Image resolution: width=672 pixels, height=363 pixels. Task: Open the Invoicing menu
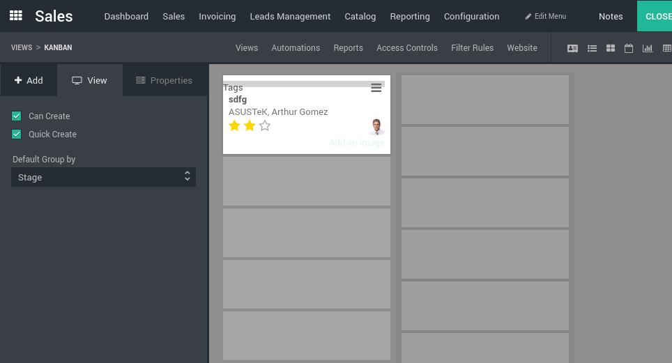[x=217, y=16]
